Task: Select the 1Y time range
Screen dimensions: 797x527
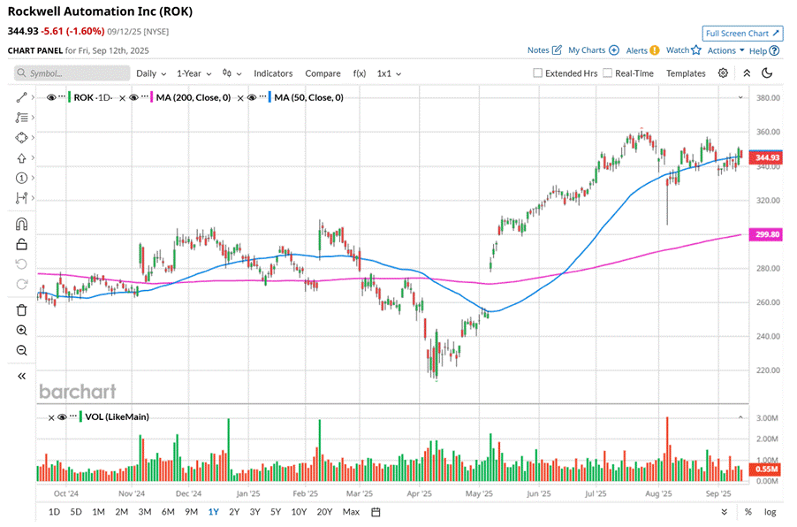Action: [x=214, y=512]
